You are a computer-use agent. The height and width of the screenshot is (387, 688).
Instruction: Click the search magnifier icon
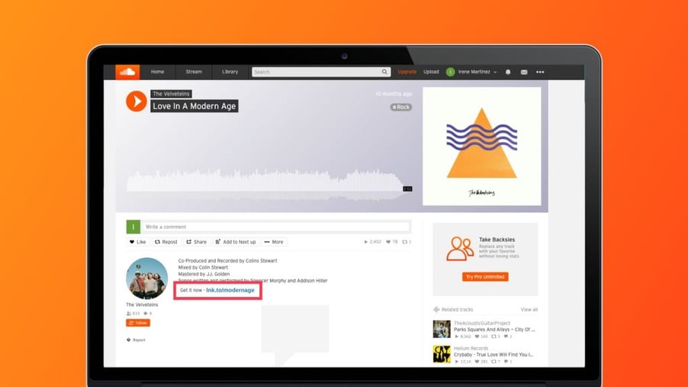(384, 72)
